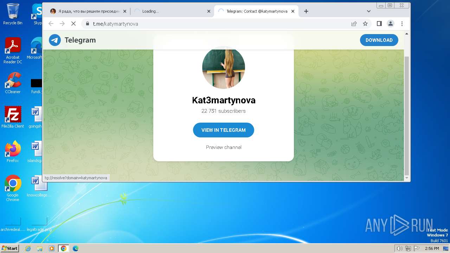Click the Kat3martynova channel name
The width and height of the screenshot is (450, 253).
coord(224,100)
